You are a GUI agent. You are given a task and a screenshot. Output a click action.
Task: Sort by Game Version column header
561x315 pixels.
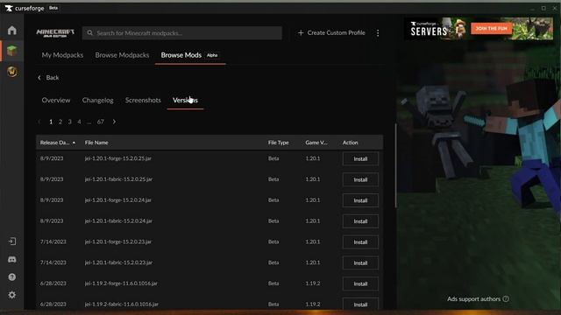[x=316, y=143]
